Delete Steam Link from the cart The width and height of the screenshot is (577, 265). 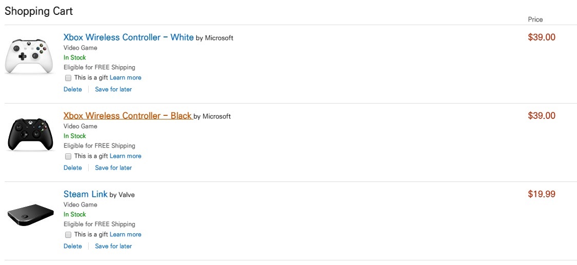pos(72,246)
